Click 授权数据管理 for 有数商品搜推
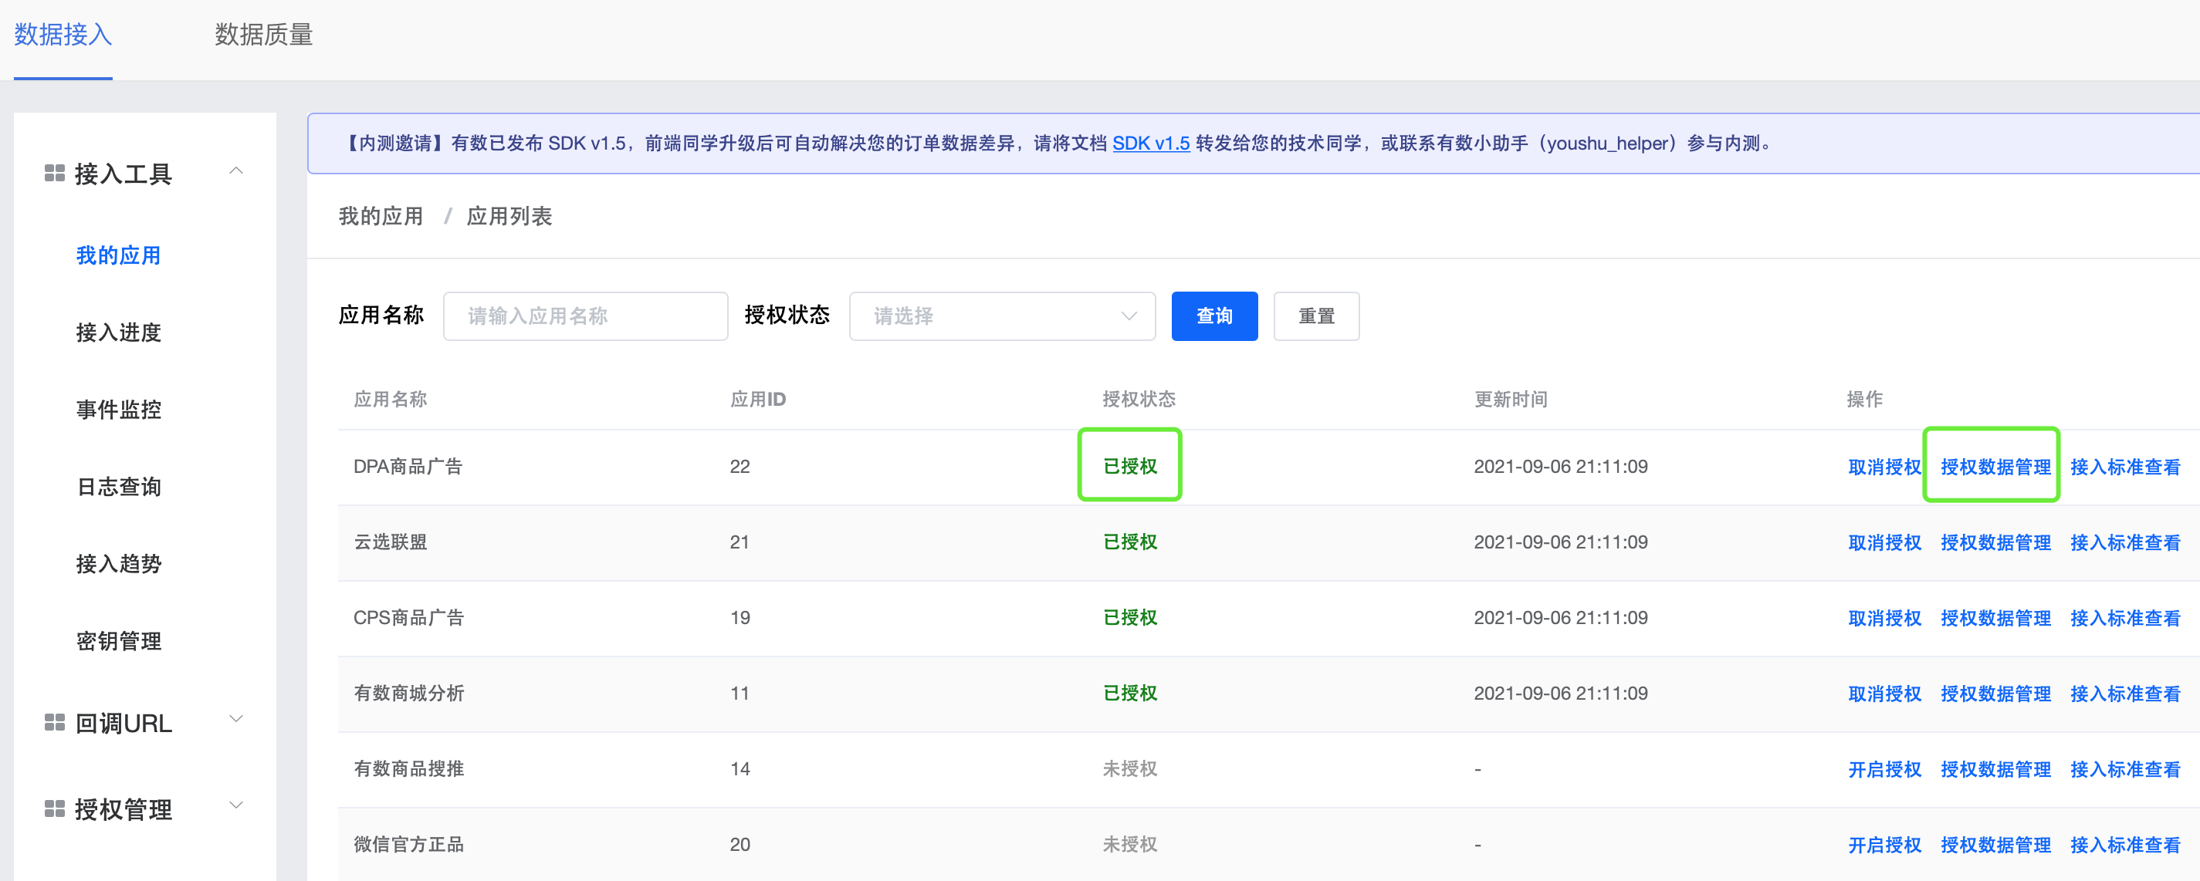The height and width of the screenshot is (881, 2200). (1995, 769)
